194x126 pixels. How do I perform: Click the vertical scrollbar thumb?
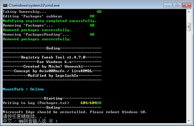point(189,27)
